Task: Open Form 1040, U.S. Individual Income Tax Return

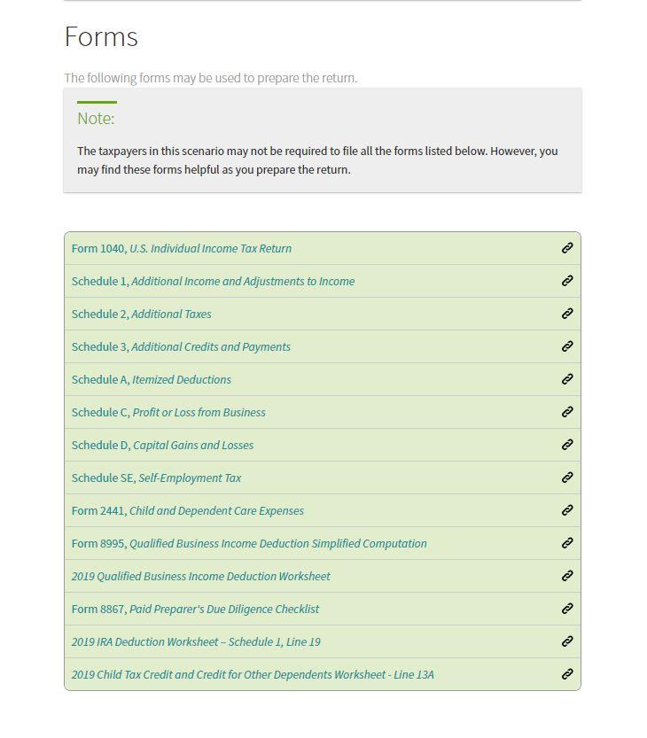Action: [x=181, y=248]
